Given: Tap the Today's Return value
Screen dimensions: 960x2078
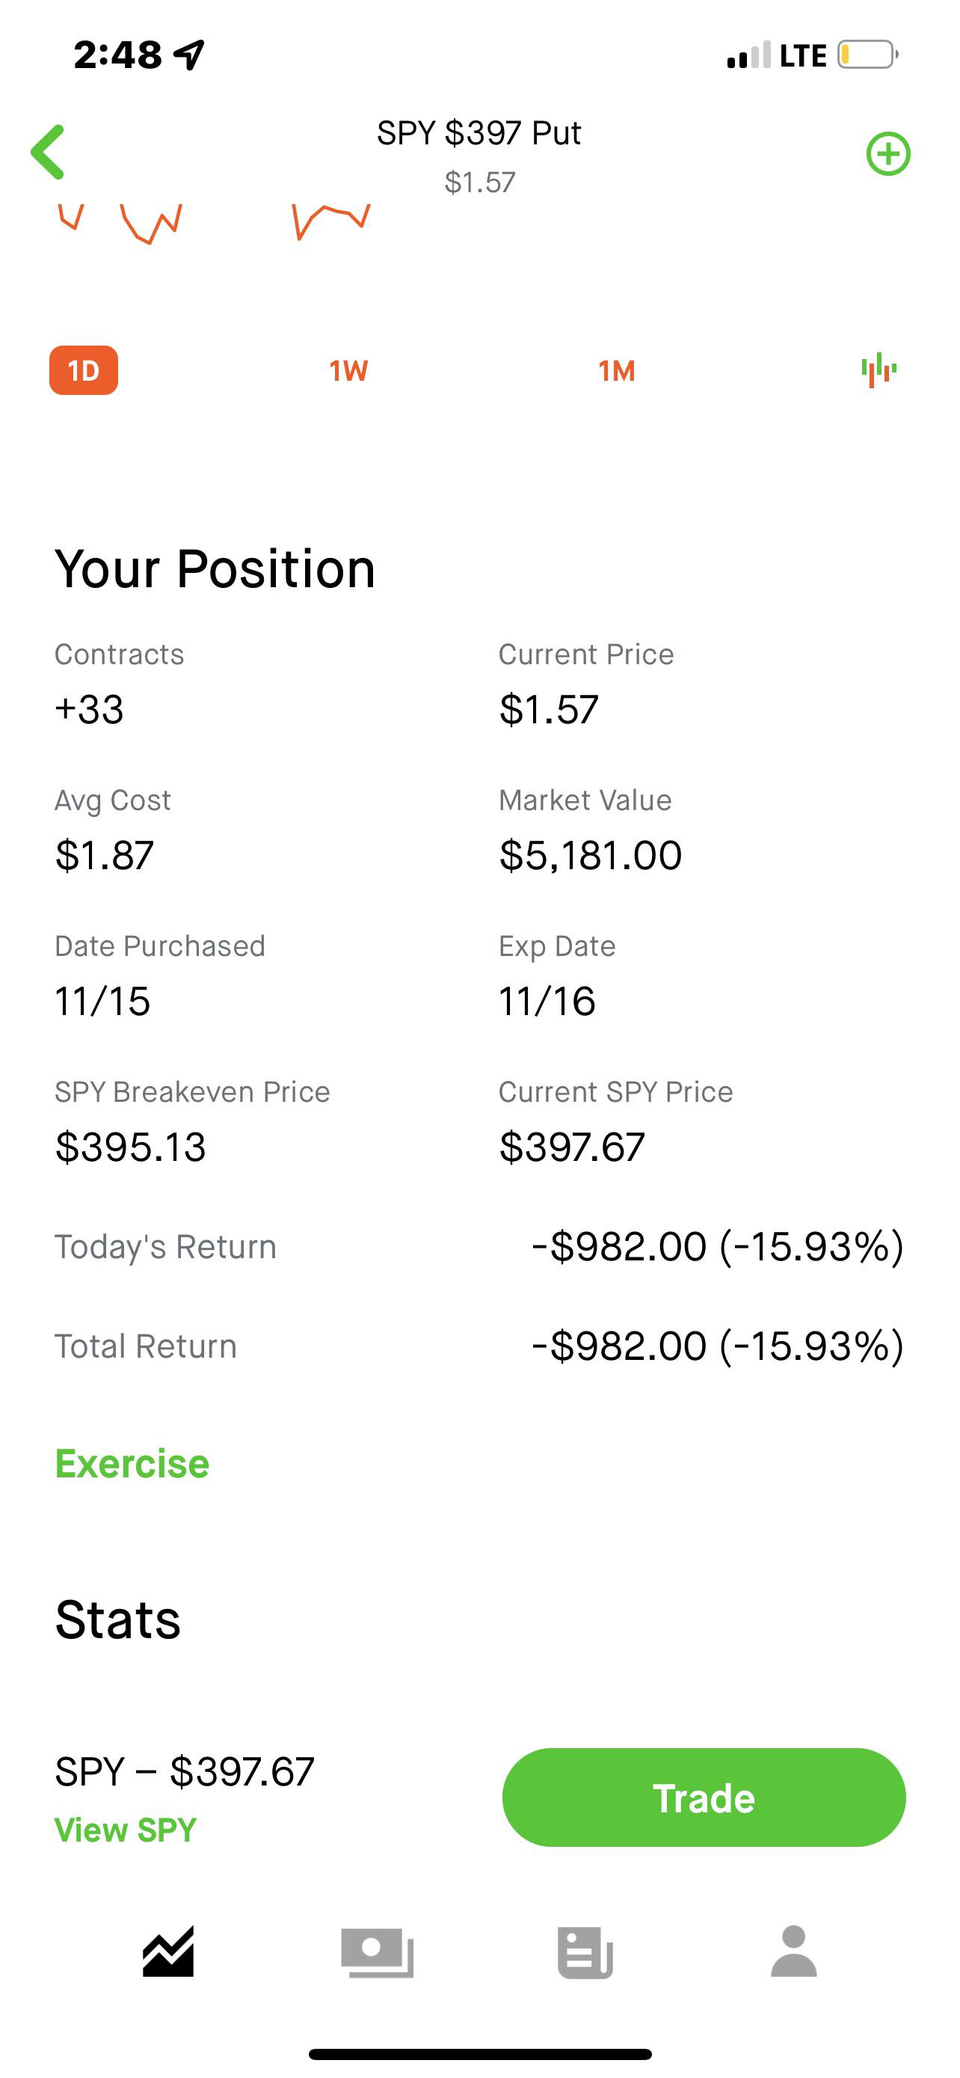Looking at the screenshot, I should (x=717, y=1246).
